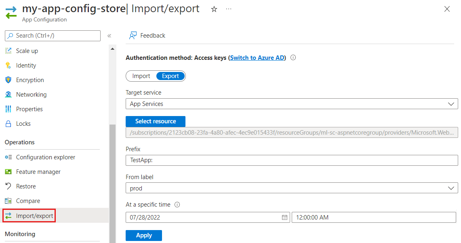Open the Networking settings

pos(31,94)
